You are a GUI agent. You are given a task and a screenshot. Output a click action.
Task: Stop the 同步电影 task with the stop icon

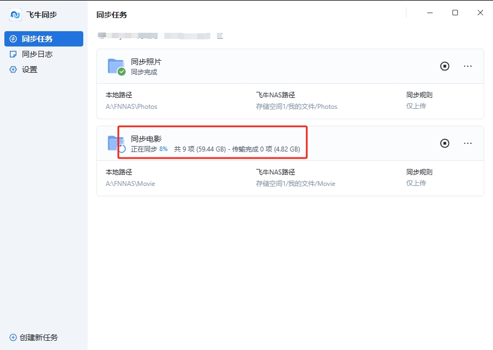(444, 143)
